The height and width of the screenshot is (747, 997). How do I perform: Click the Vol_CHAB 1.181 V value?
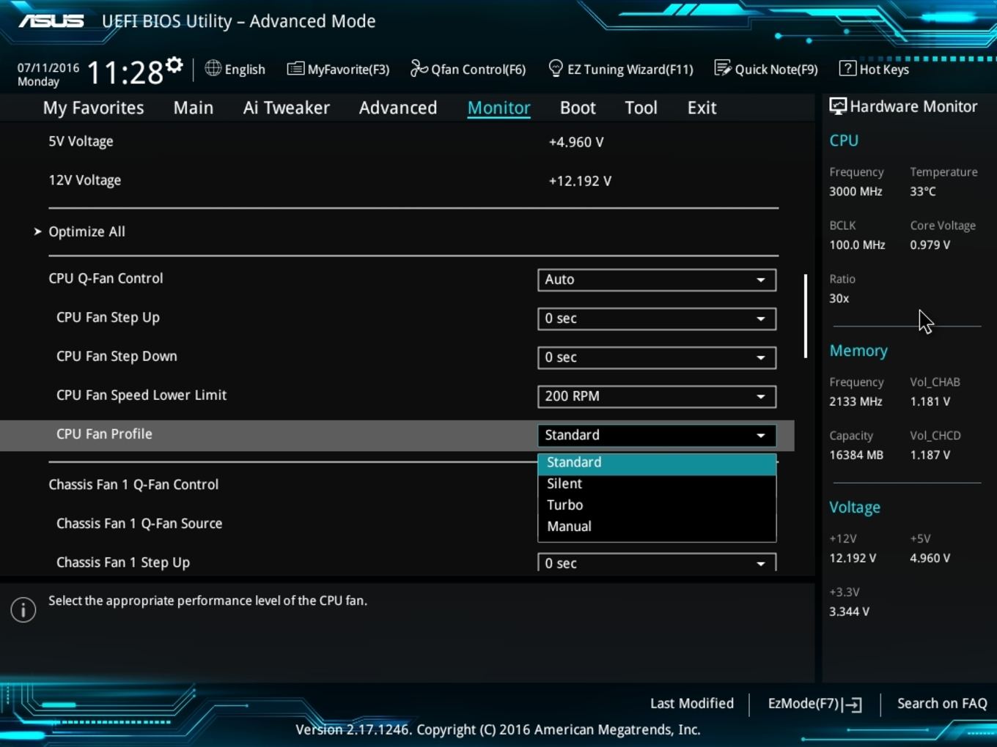tap(930, 401)
